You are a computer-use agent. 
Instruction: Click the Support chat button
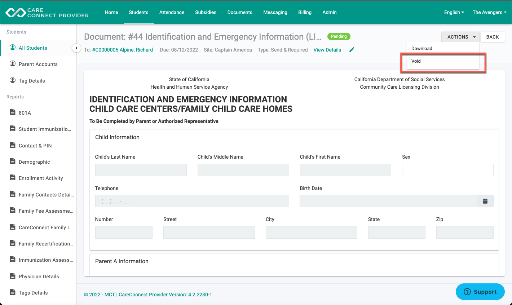[480, 292]
